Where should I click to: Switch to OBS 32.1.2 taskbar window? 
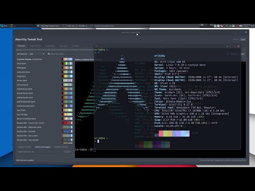(76, 26)
